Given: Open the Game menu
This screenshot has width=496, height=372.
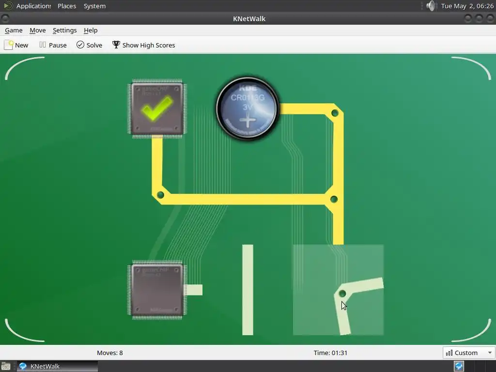Looking at the screenshot, I should tap(14, 31).
